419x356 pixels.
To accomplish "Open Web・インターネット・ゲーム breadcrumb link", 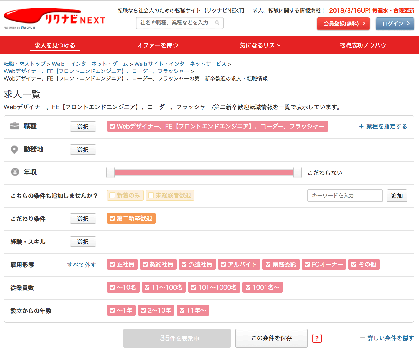I will (x=90, y=64).
